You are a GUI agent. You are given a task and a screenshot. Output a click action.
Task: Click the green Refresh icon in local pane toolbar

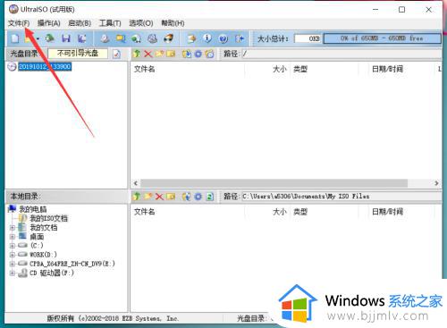coord(210,197)
